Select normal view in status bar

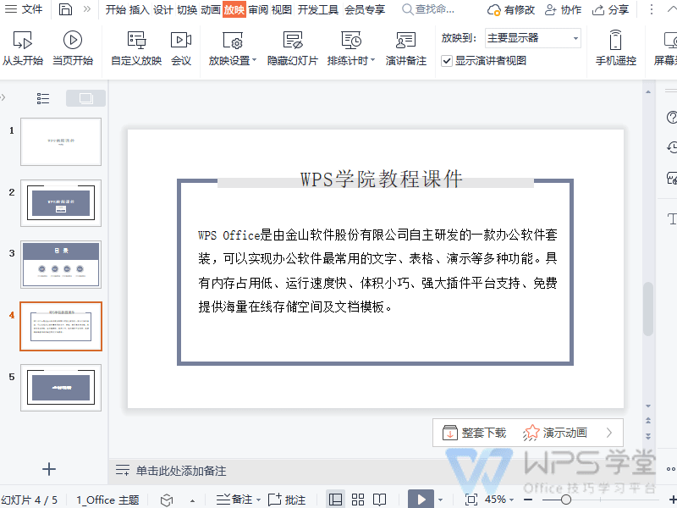click(x=335, y=500)
